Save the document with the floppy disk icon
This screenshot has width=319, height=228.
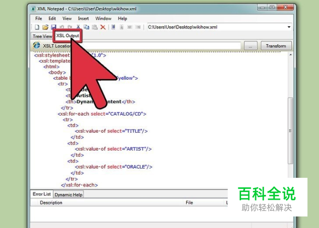click(53, 27)
